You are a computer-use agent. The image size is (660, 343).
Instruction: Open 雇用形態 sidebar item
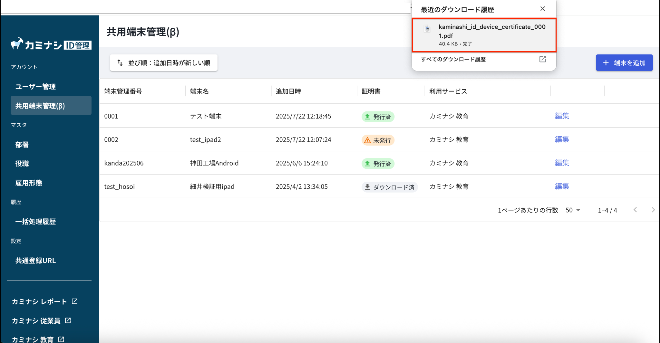[x=51, y=183]
